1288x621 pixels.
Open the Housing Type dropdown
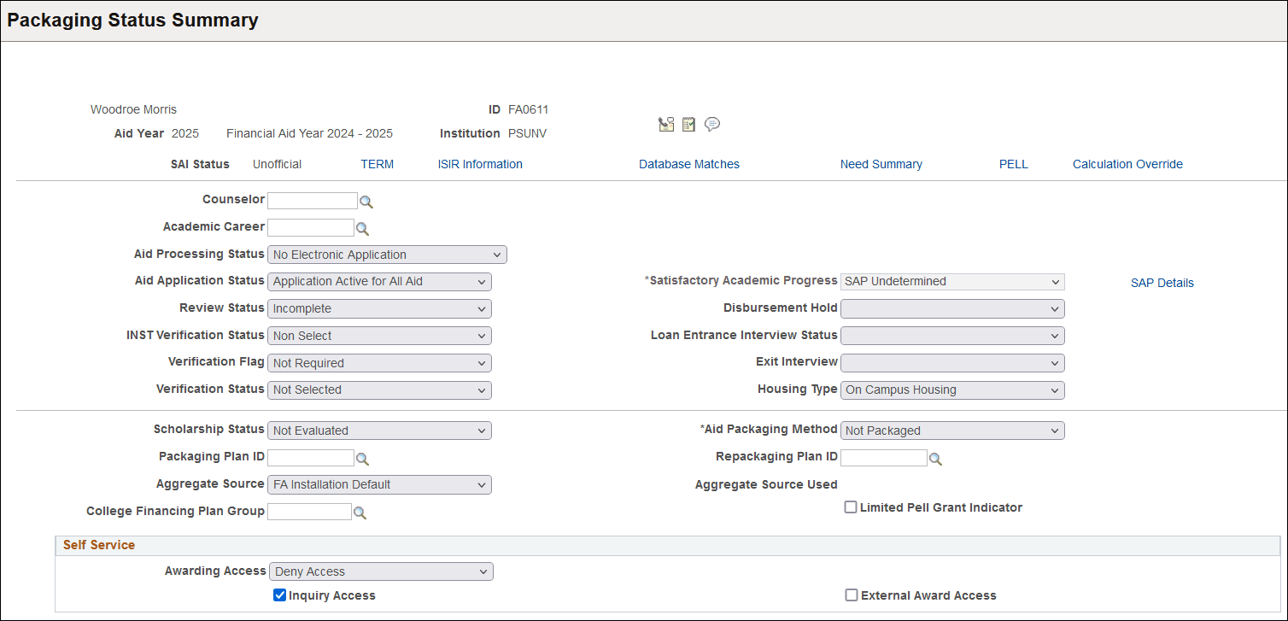point(952,390)
